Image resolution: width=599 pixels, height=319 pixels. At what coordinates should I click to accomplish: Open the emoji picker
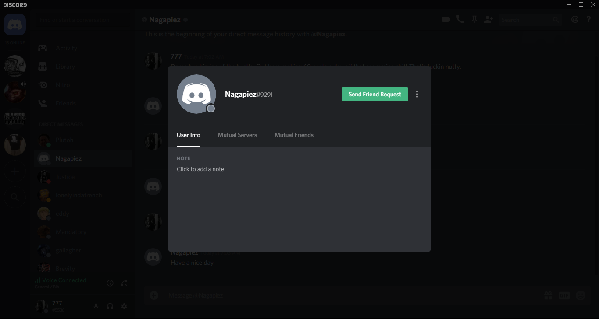coord(581,295)
